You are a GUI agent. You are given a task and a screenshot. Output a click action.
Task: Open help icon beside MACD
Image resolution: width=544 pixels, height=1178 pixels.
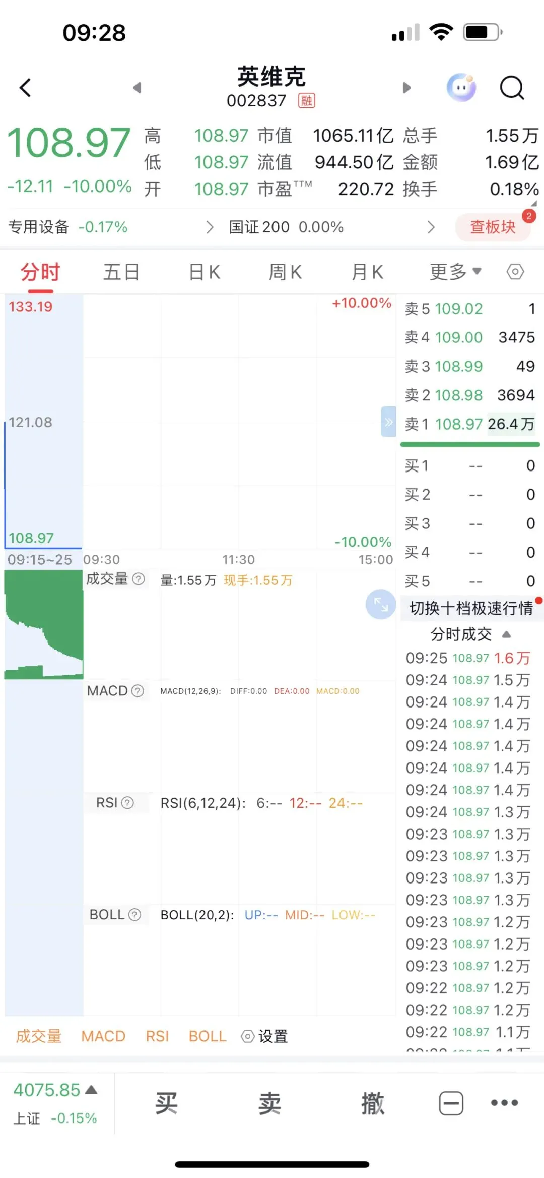138,691
